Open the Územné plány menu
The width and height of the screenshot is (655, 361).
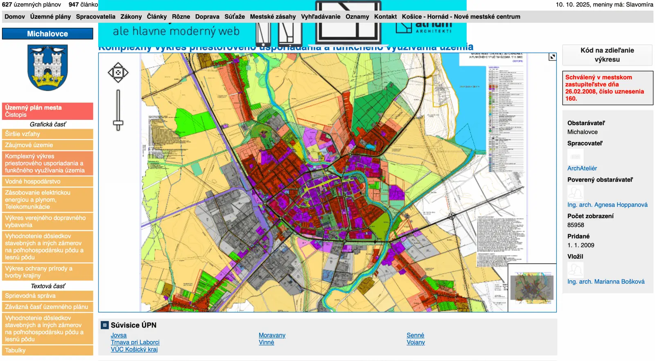pos(50,17)
